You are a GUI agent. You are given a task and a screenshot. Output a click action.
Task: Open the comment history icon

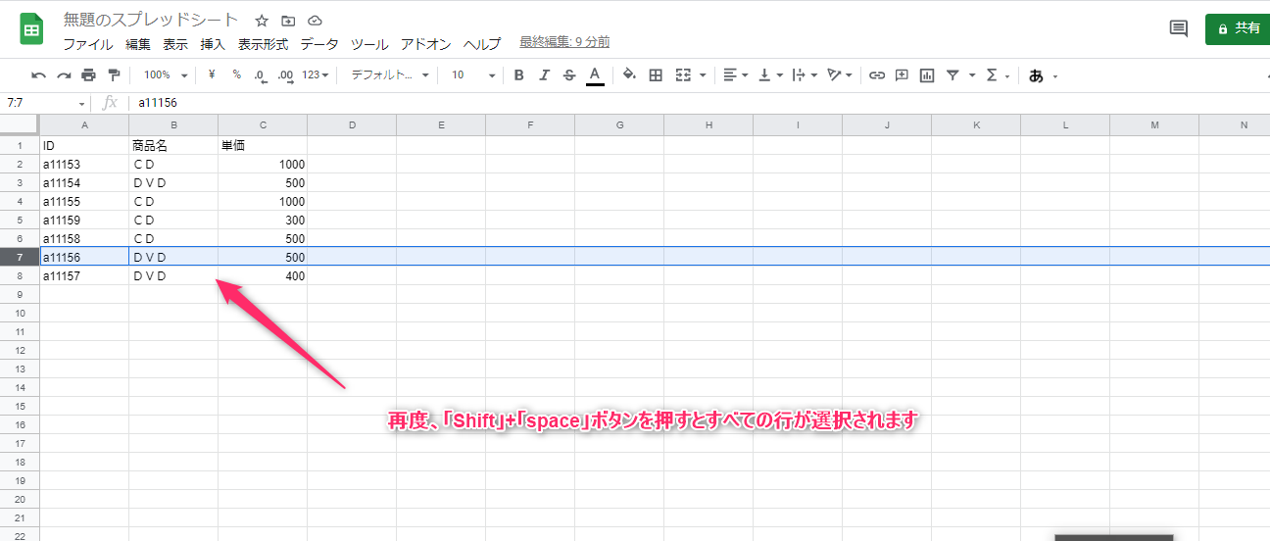(x=1179, y=28)
